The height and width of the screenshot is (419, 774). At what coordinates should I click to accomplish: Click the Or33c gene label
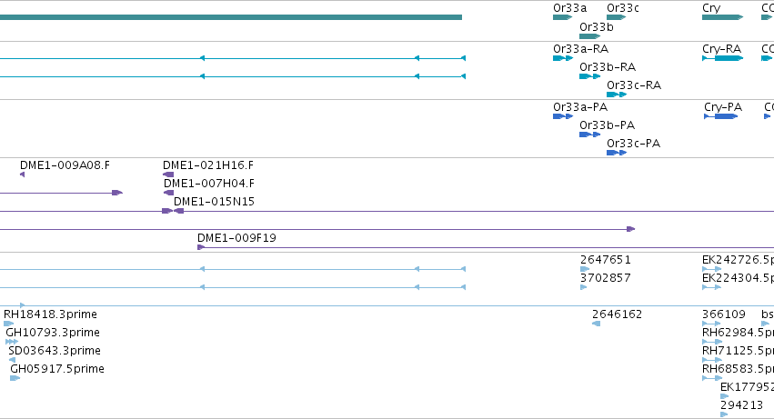622,8
